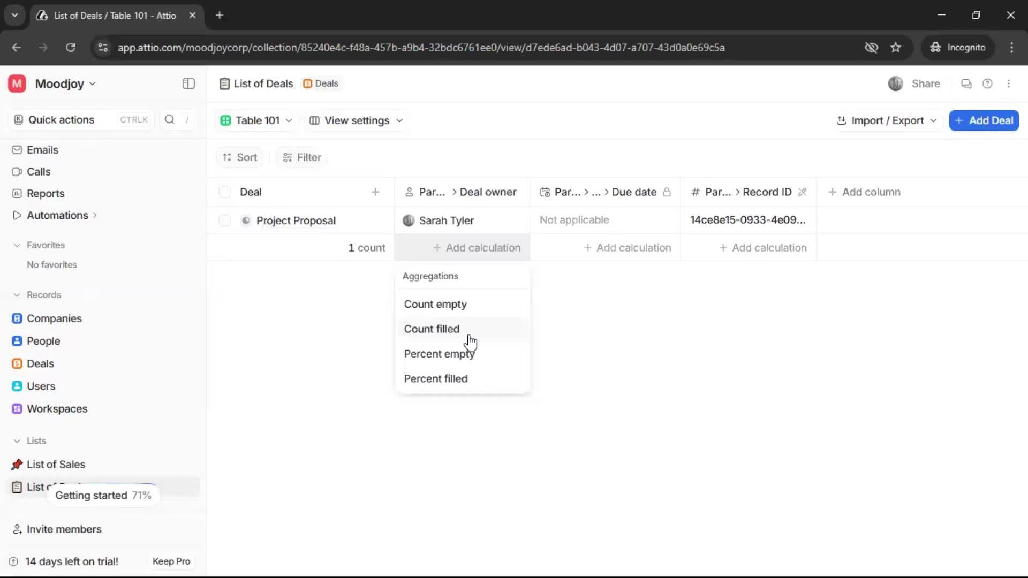The width and height of the screenshot is (1028, 578).
Task: Open the View settings dropdown
Action: (x=355, y=120)
